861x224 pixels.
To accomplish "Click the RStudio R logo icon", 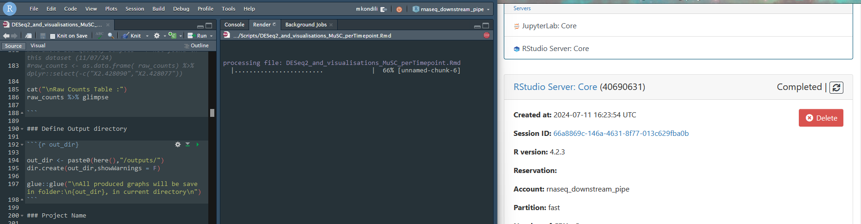I will click(x=10, y=8).
